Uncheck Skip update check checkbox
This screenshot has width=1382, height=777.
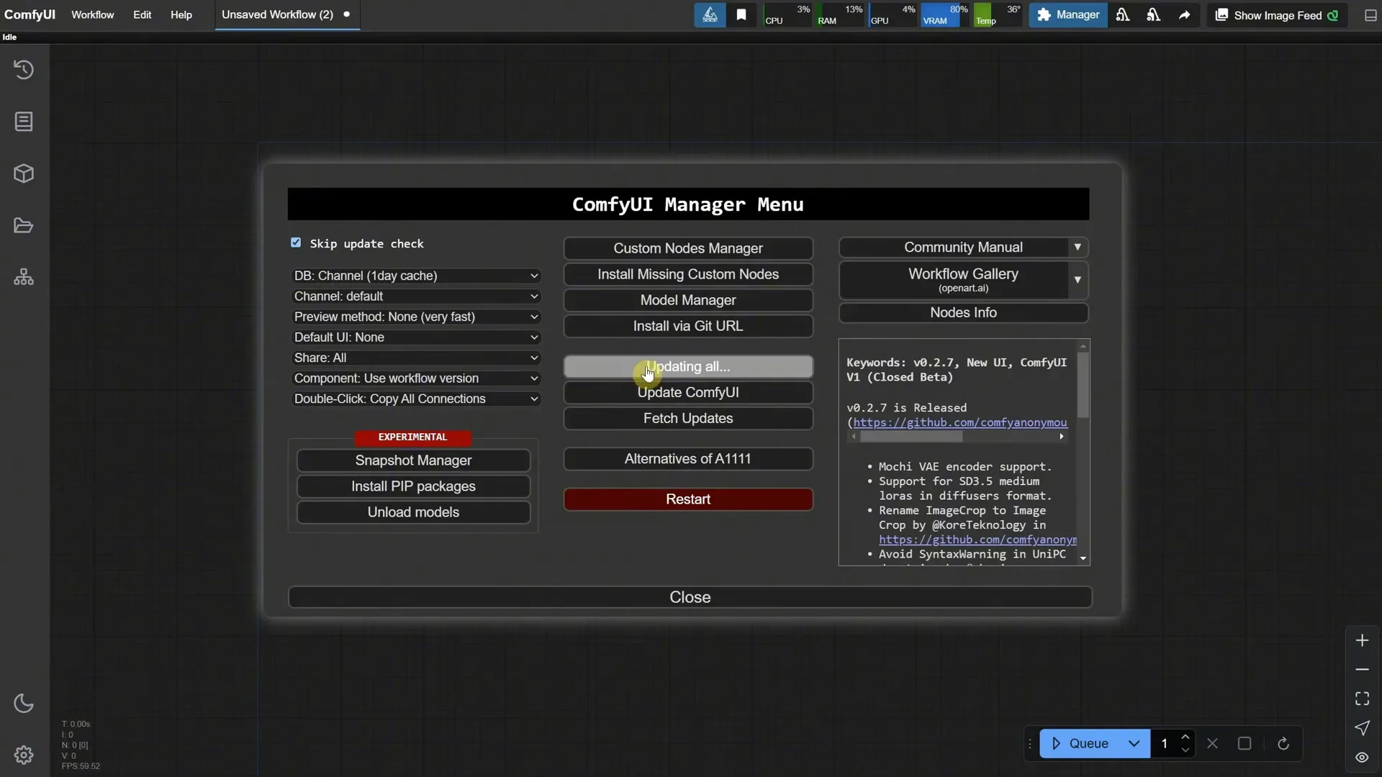tap(296, 243)
